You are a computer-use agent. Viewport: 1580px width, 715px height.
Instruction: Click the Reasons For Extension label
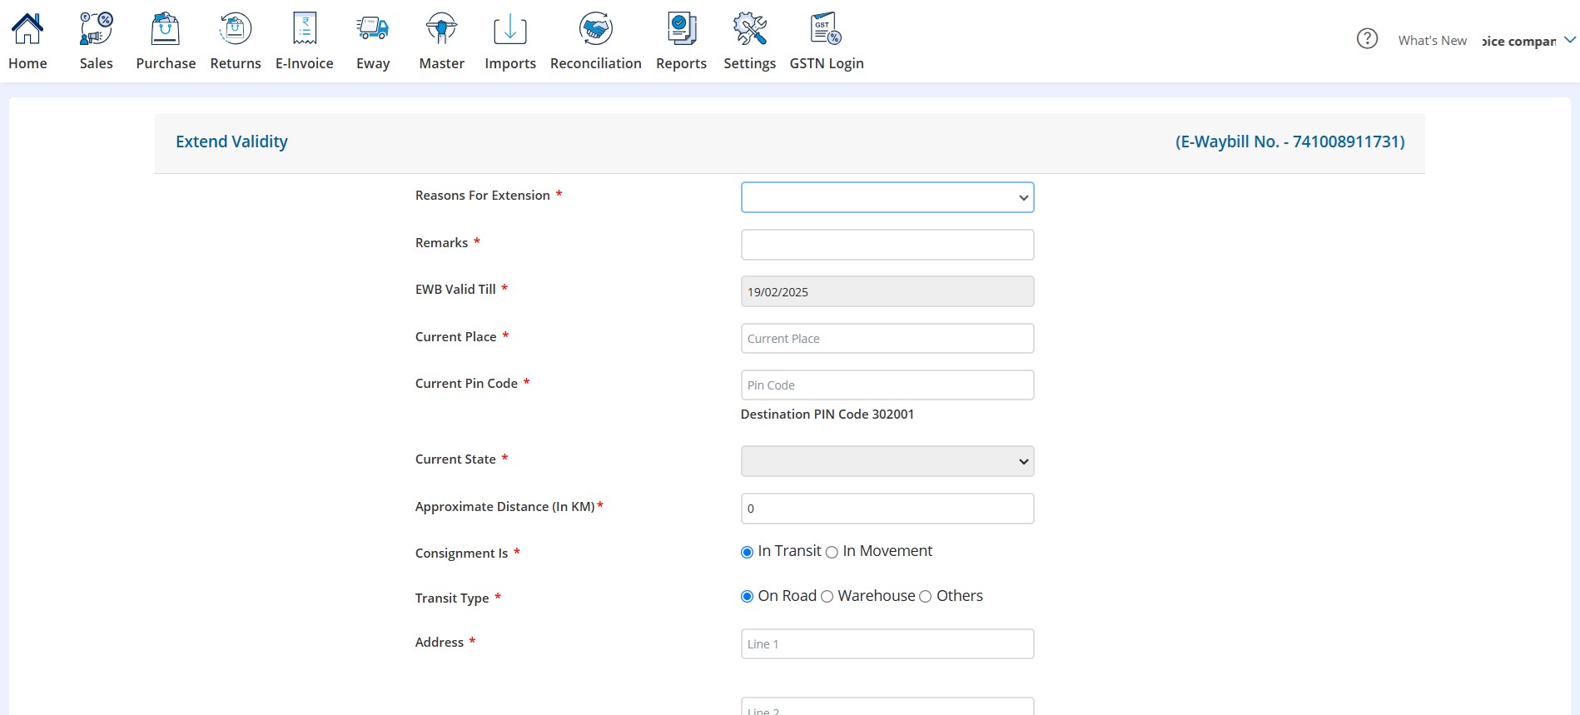coord(483,196)
